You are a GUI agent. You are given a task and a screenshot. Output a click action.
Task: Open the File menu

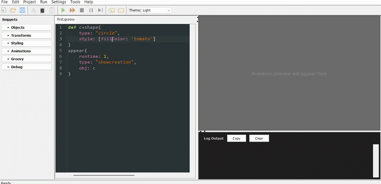pos(4,2)
